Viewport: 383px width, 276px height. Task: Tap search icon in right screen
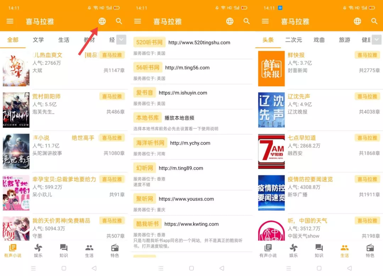(x=374, y=21)
